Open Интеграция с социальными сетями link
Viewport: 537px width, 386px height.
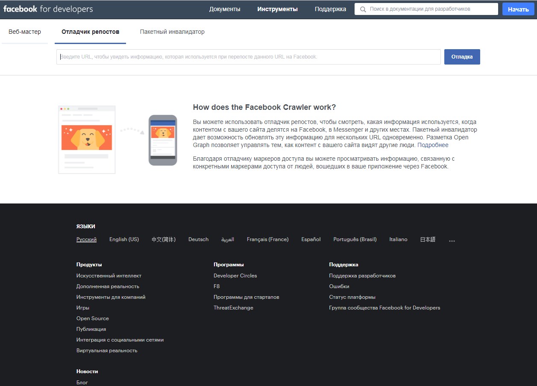coord(120,340)
